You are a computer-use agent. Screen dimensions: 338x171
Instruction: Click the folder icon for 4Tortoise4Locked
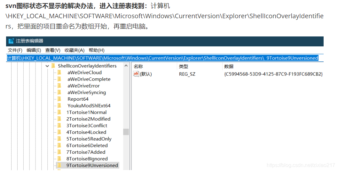59,132
